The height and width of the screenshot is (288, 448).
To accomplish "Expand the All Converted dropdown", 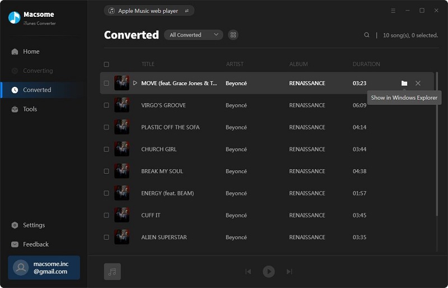I will pyautogui.click(x=193, y=35).
